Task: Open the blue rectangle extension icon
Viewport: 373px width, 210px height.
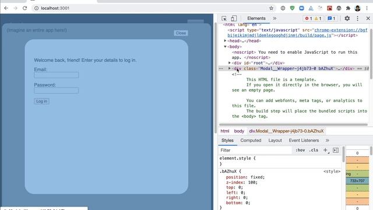Action: tap(301, 8)
